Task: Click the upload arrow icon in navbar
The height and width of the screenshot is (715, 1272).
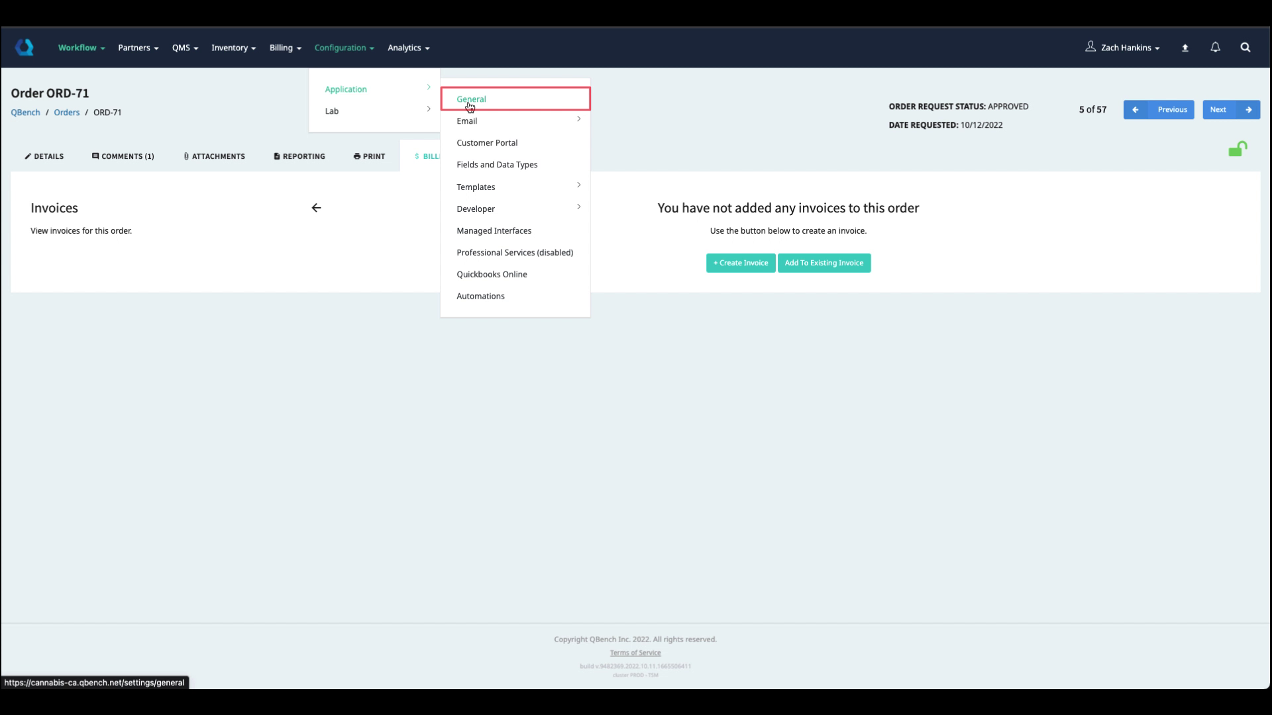Action: [x=1185, y=48]
